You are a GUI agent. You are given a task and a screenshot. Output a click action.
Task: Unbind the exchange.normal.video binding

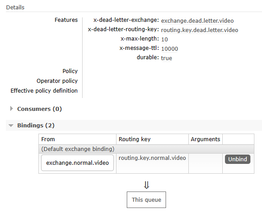click(x=237, y=159)
